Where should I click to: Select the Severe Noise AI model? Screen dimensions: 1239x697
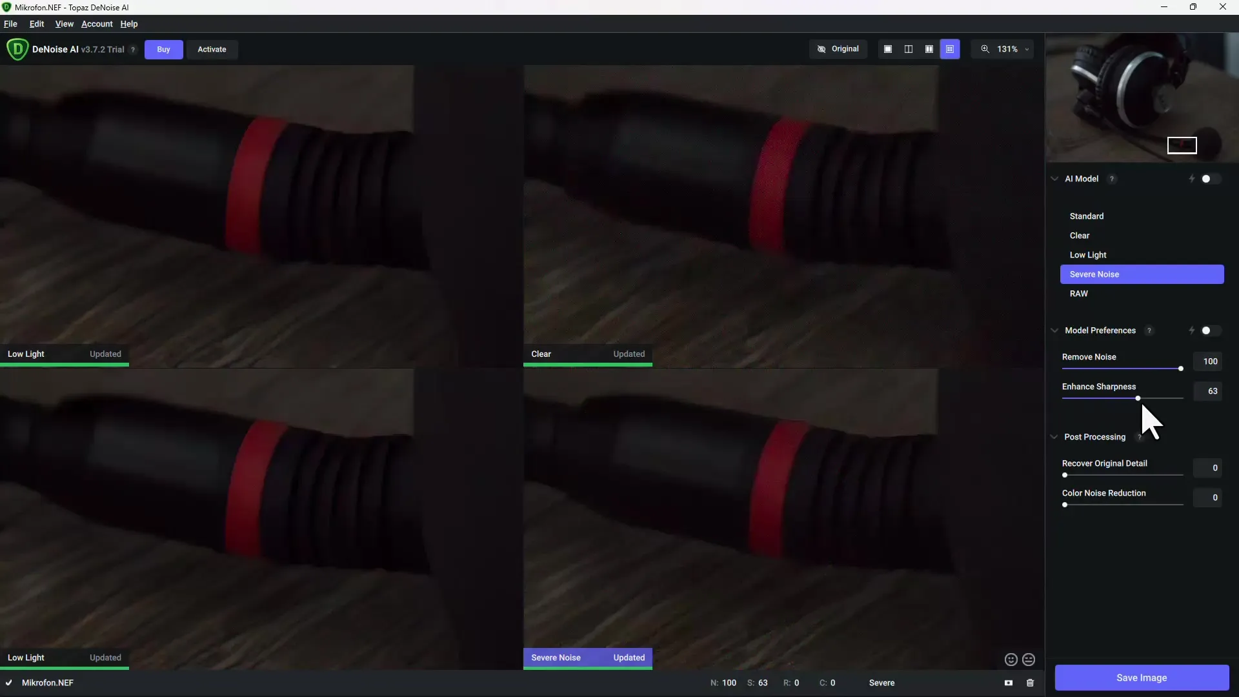pos(1142,274)
